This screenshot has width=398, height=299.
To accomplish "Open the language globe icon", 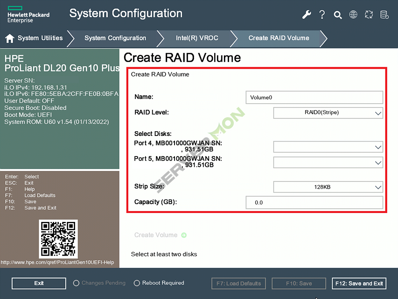I will 353,14.
